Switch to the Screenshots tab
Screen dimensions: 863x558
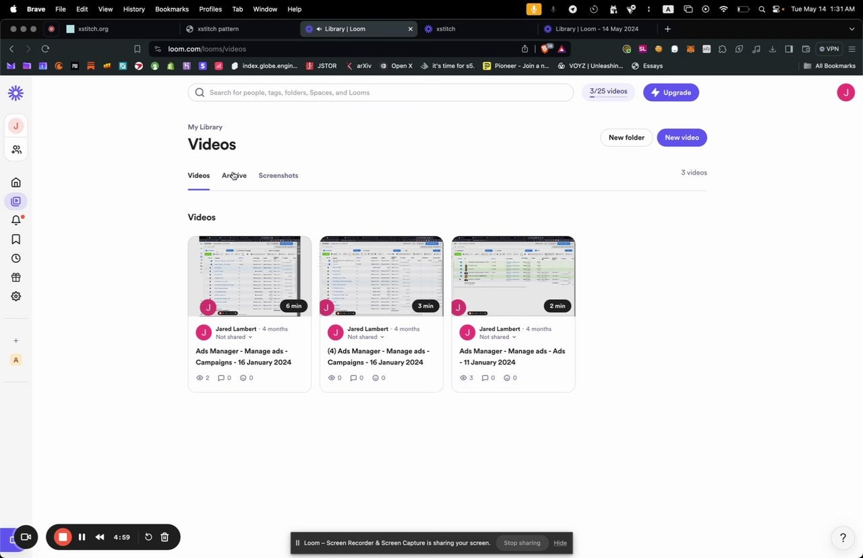tap(278, 175)
